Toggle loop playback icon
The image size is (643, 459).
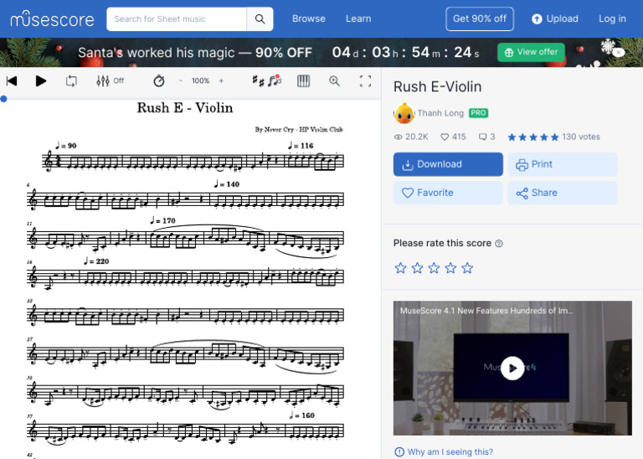point(71,81)
